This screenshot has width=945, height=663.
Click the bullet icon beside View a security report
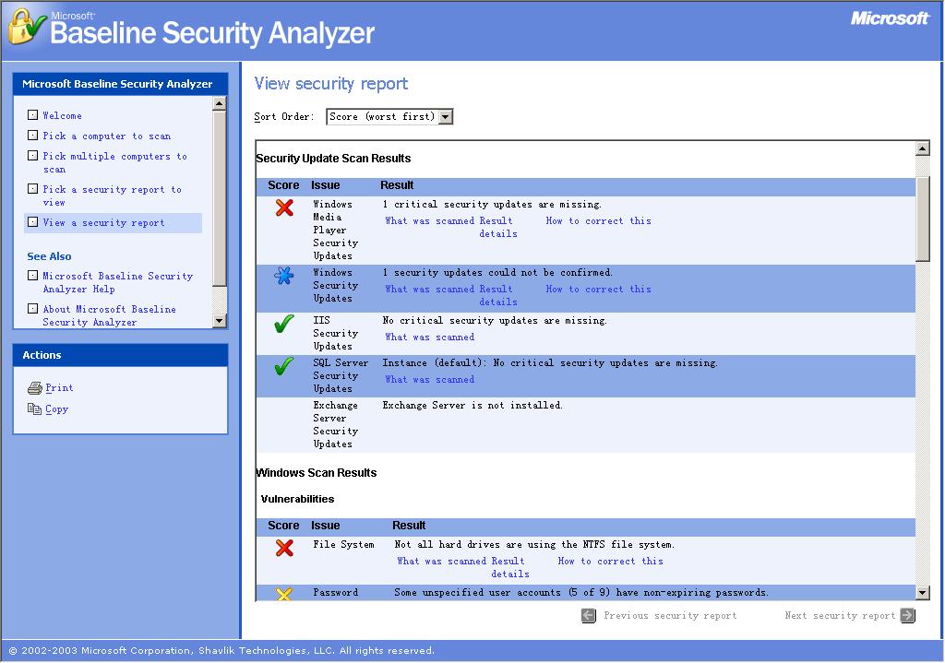coord(32,221)
